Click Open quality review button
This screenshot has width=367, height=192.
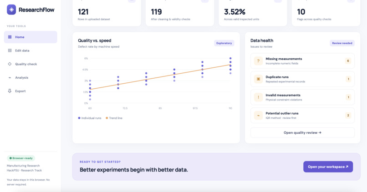point(302,132)
